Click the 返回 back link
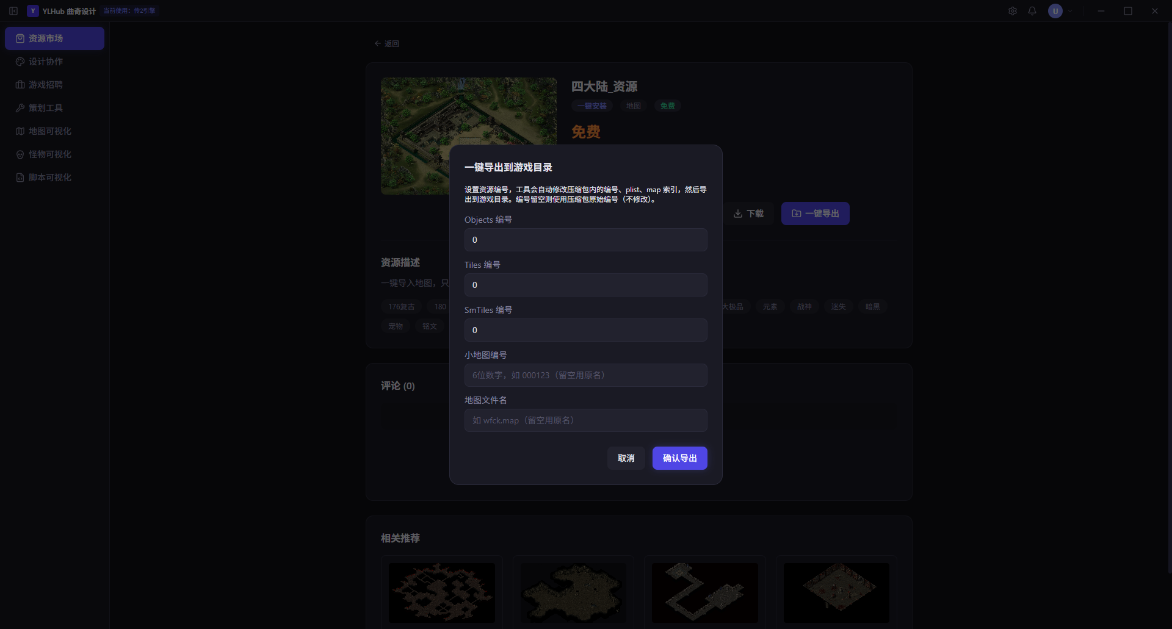 387,44
